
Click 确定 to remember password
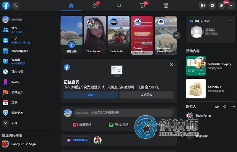point(91,95)
